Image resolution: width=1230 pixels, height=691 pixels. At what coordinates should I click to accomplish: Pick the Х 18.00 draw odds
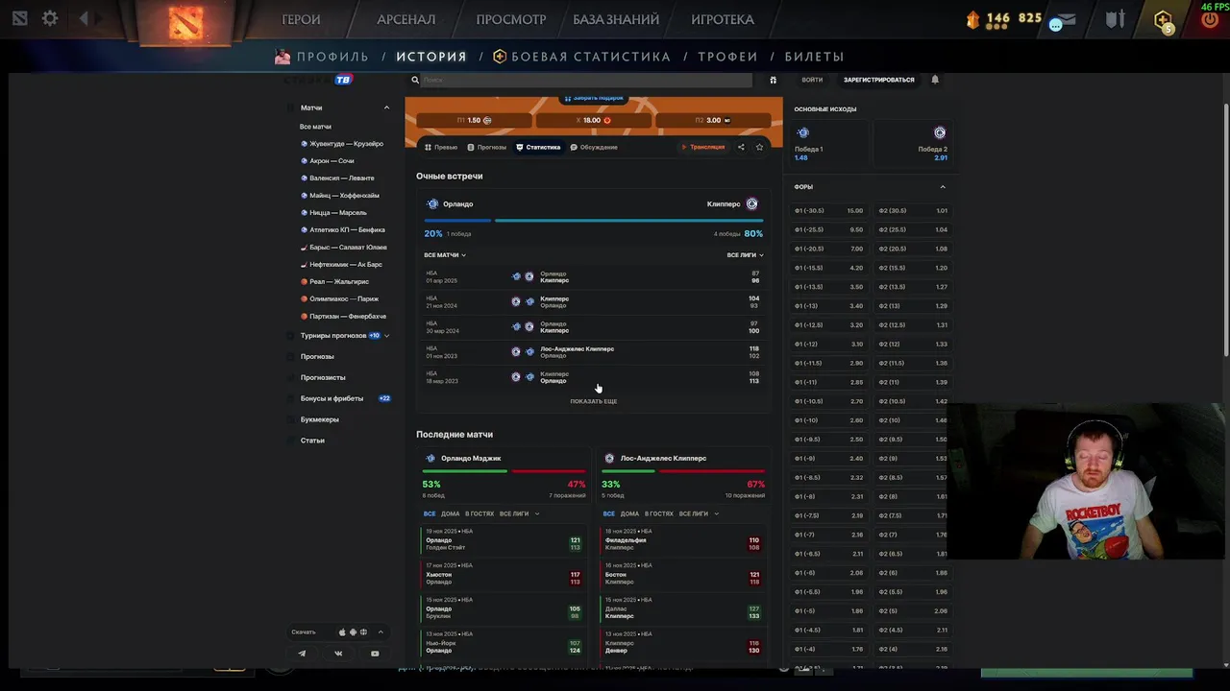(593, 120)
